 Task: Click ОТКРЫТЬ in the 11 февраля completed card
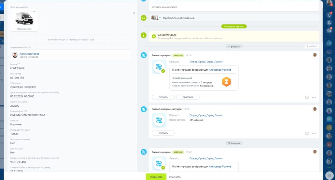163,97
